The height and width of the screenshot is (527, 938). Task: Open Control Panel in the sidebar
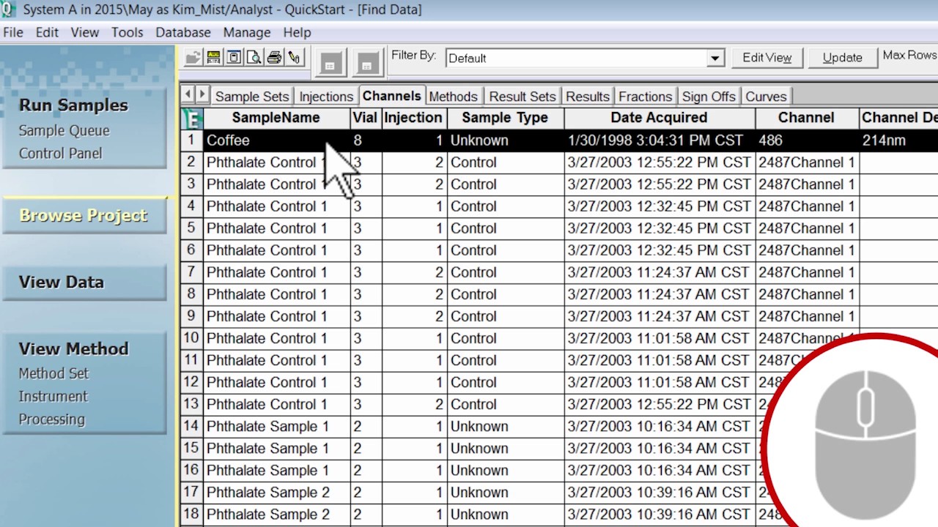click(60, 154)
